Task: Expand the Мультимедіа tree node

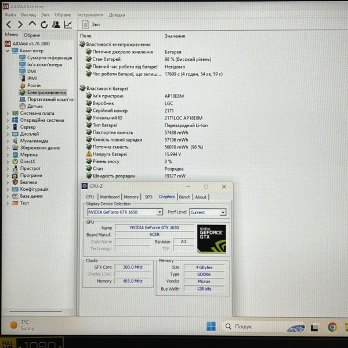Action: (x=8, y=141)
